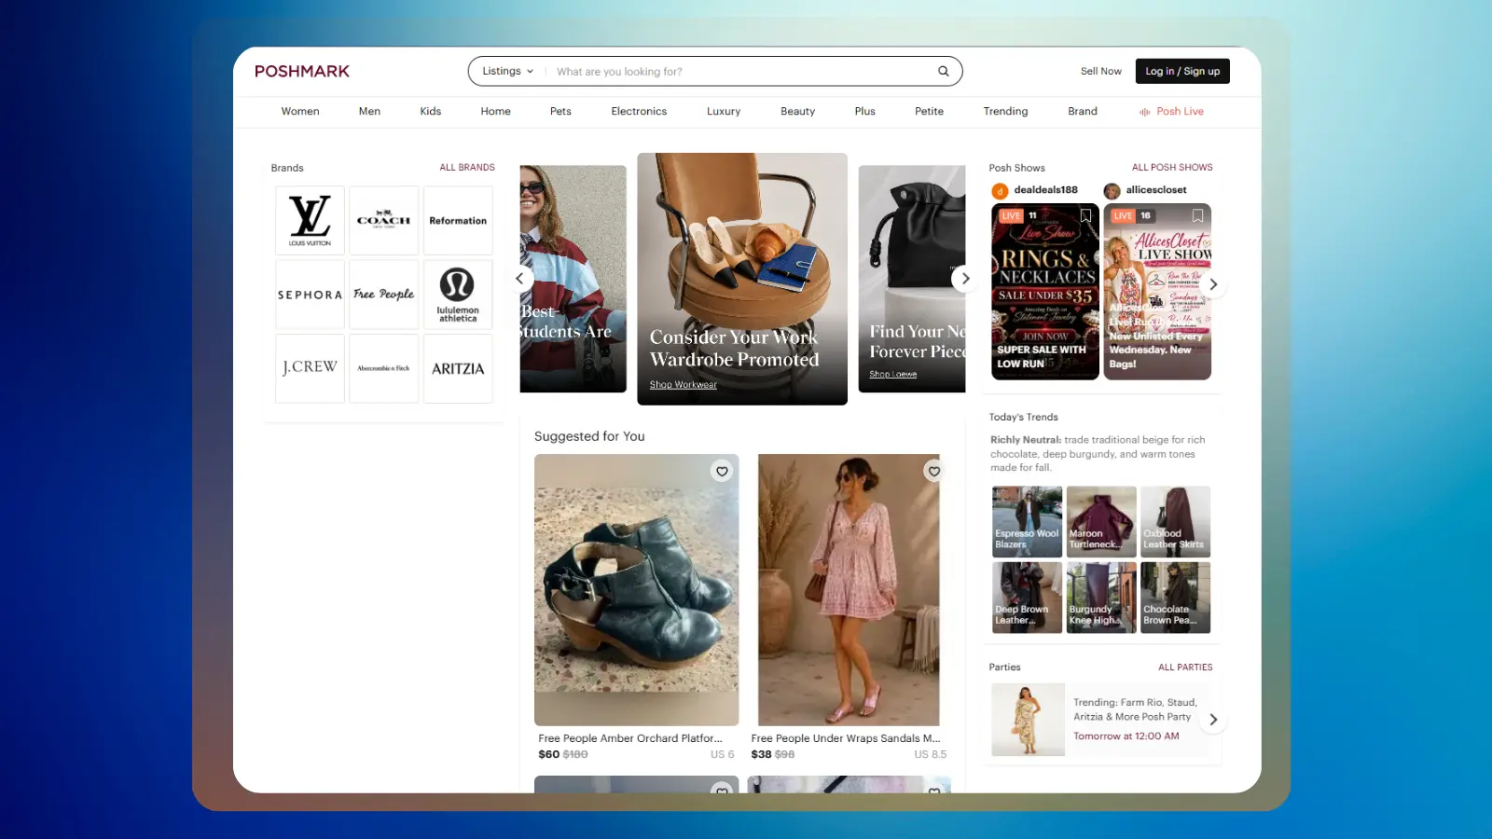Open Rings & Necklaces live show
This screenshot has height=839, width=1492.
(1045, 292)
